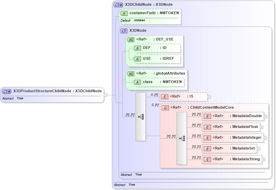Select the A icon of containerField attribute
The height and width of the screenshot is (190, 276).
pyautogui.click(x=124, y=13)
